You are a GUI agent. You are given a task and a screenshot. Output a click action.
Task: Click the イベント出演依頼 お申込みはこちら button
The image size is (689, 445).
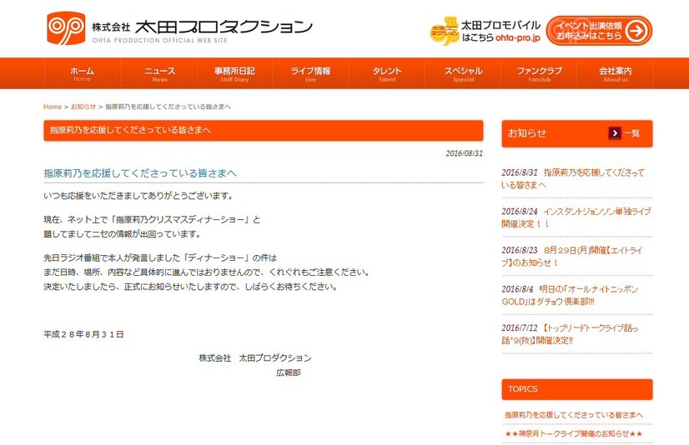point(599,31)
